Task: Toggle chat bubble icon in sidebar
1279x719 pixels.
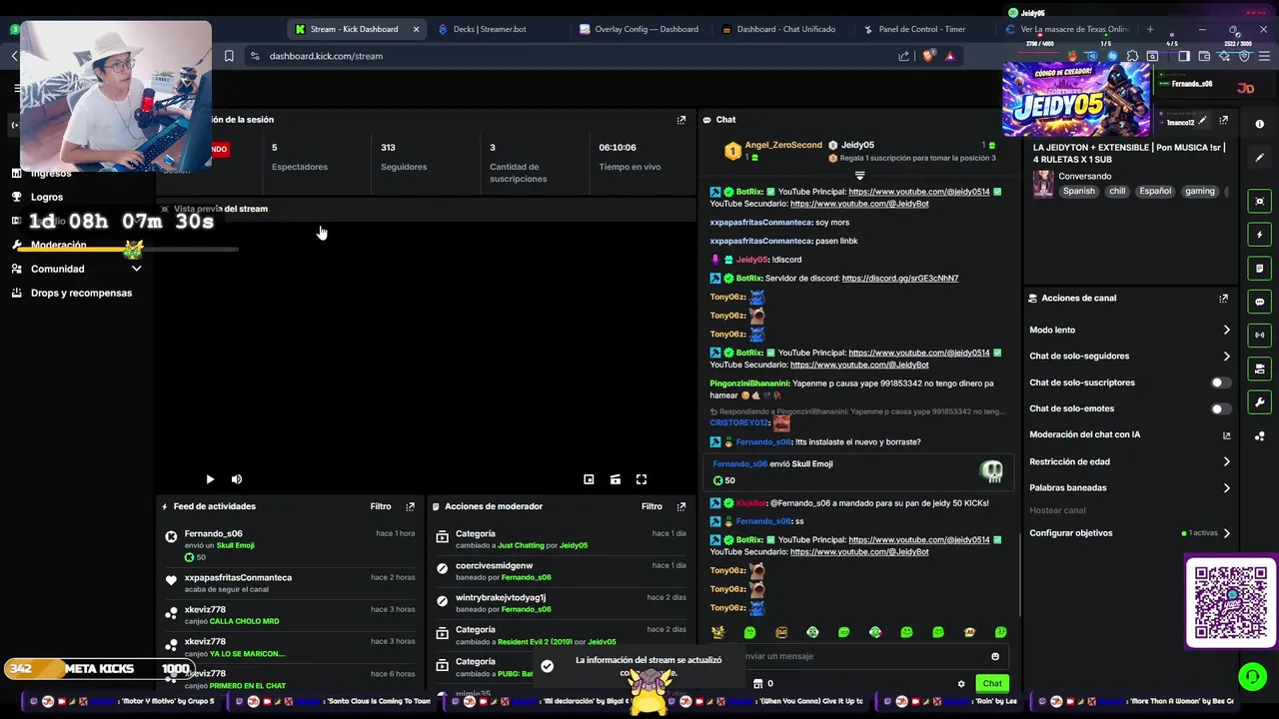Action: 1259,302
